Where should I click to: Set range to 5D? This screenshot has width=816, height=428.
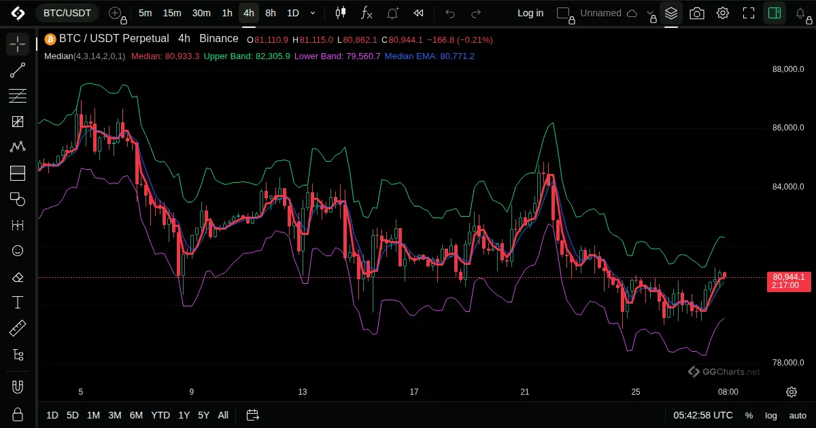point(73,415)
